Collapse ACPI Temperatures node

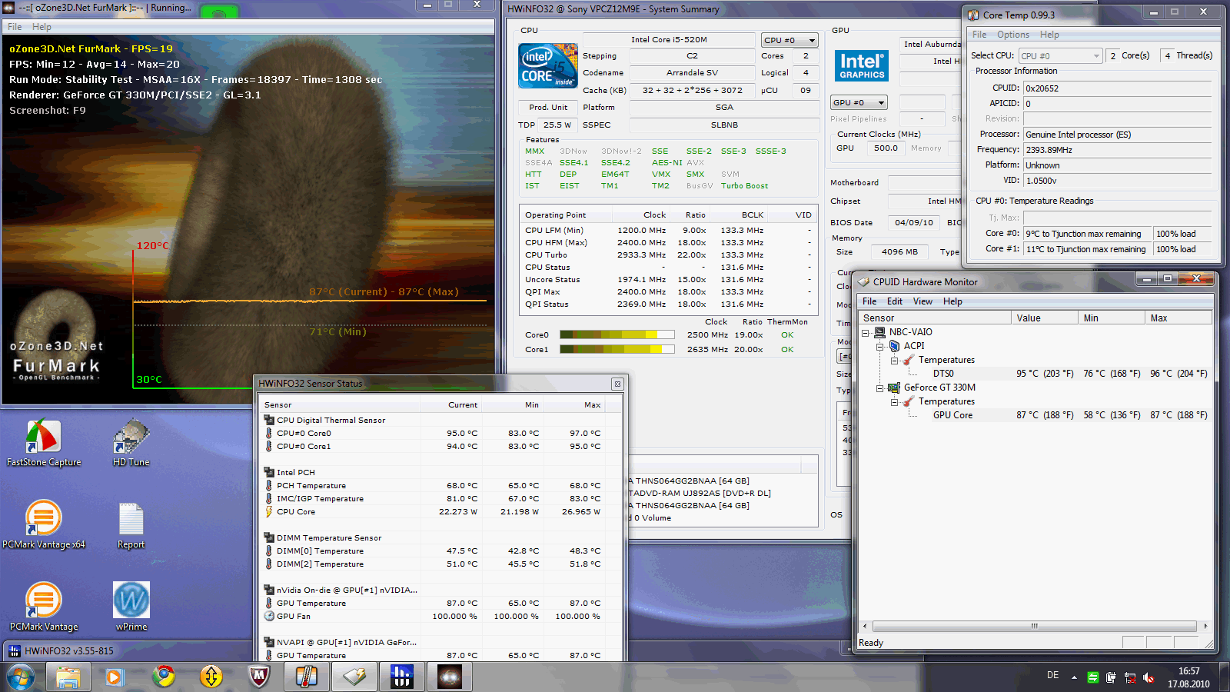coord(894,361)
